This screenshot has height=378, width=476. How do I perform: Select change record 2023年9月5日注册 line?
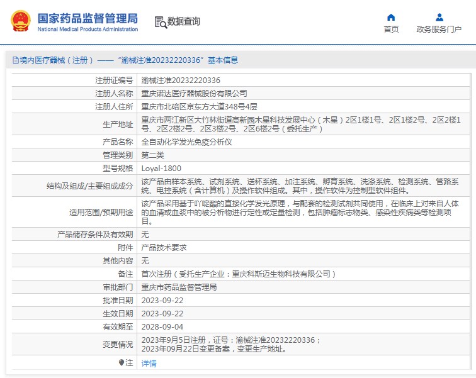tap(230, 340)
